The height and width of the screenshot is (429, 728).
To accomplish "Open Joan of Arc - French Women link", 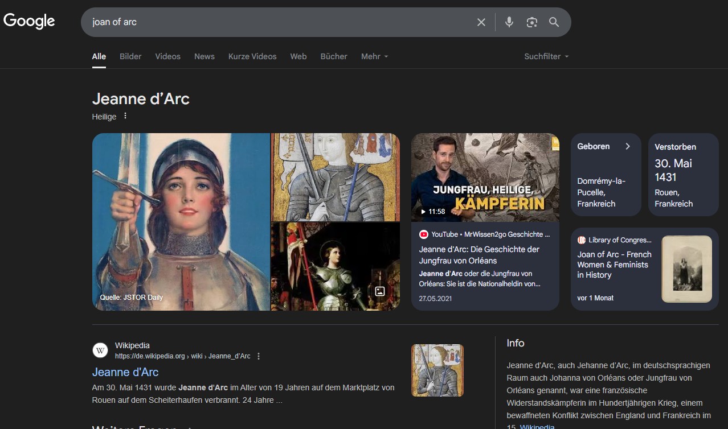I will 614,265.
